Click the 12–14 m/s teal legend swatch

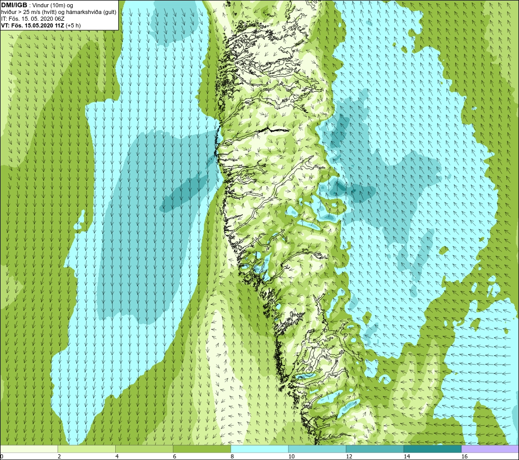[x=375, y=449]
